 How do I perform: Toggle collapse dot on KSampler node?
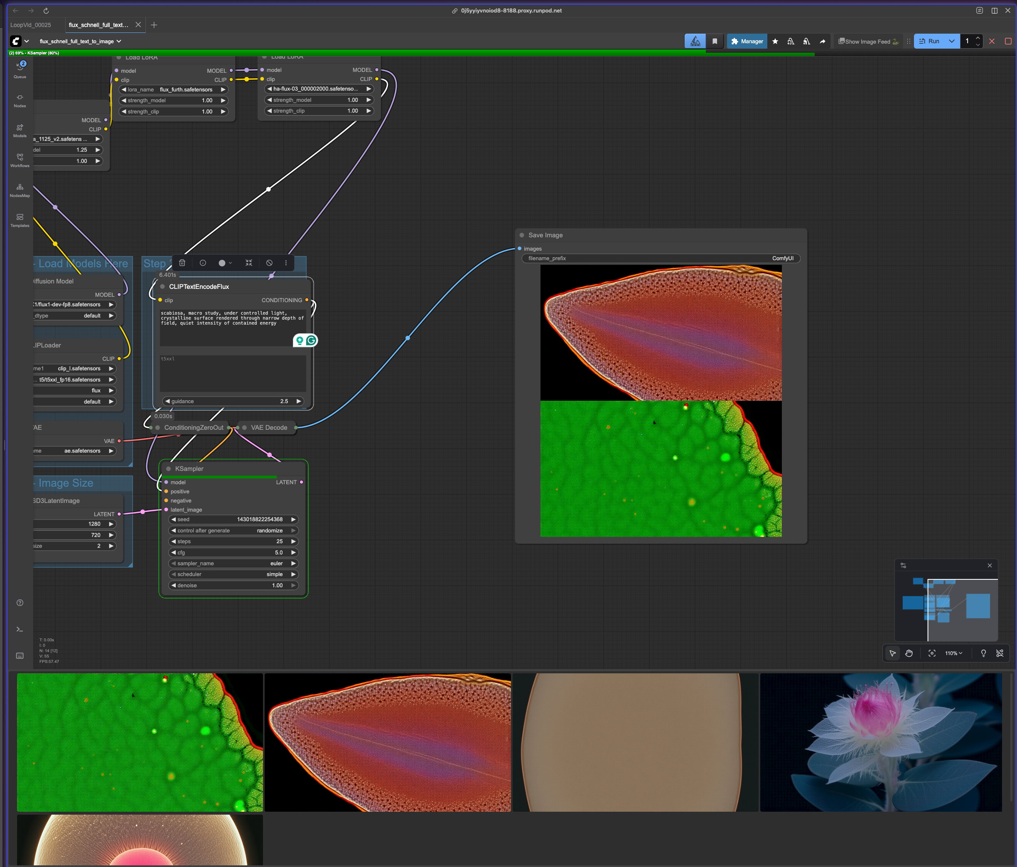point(168,469)
